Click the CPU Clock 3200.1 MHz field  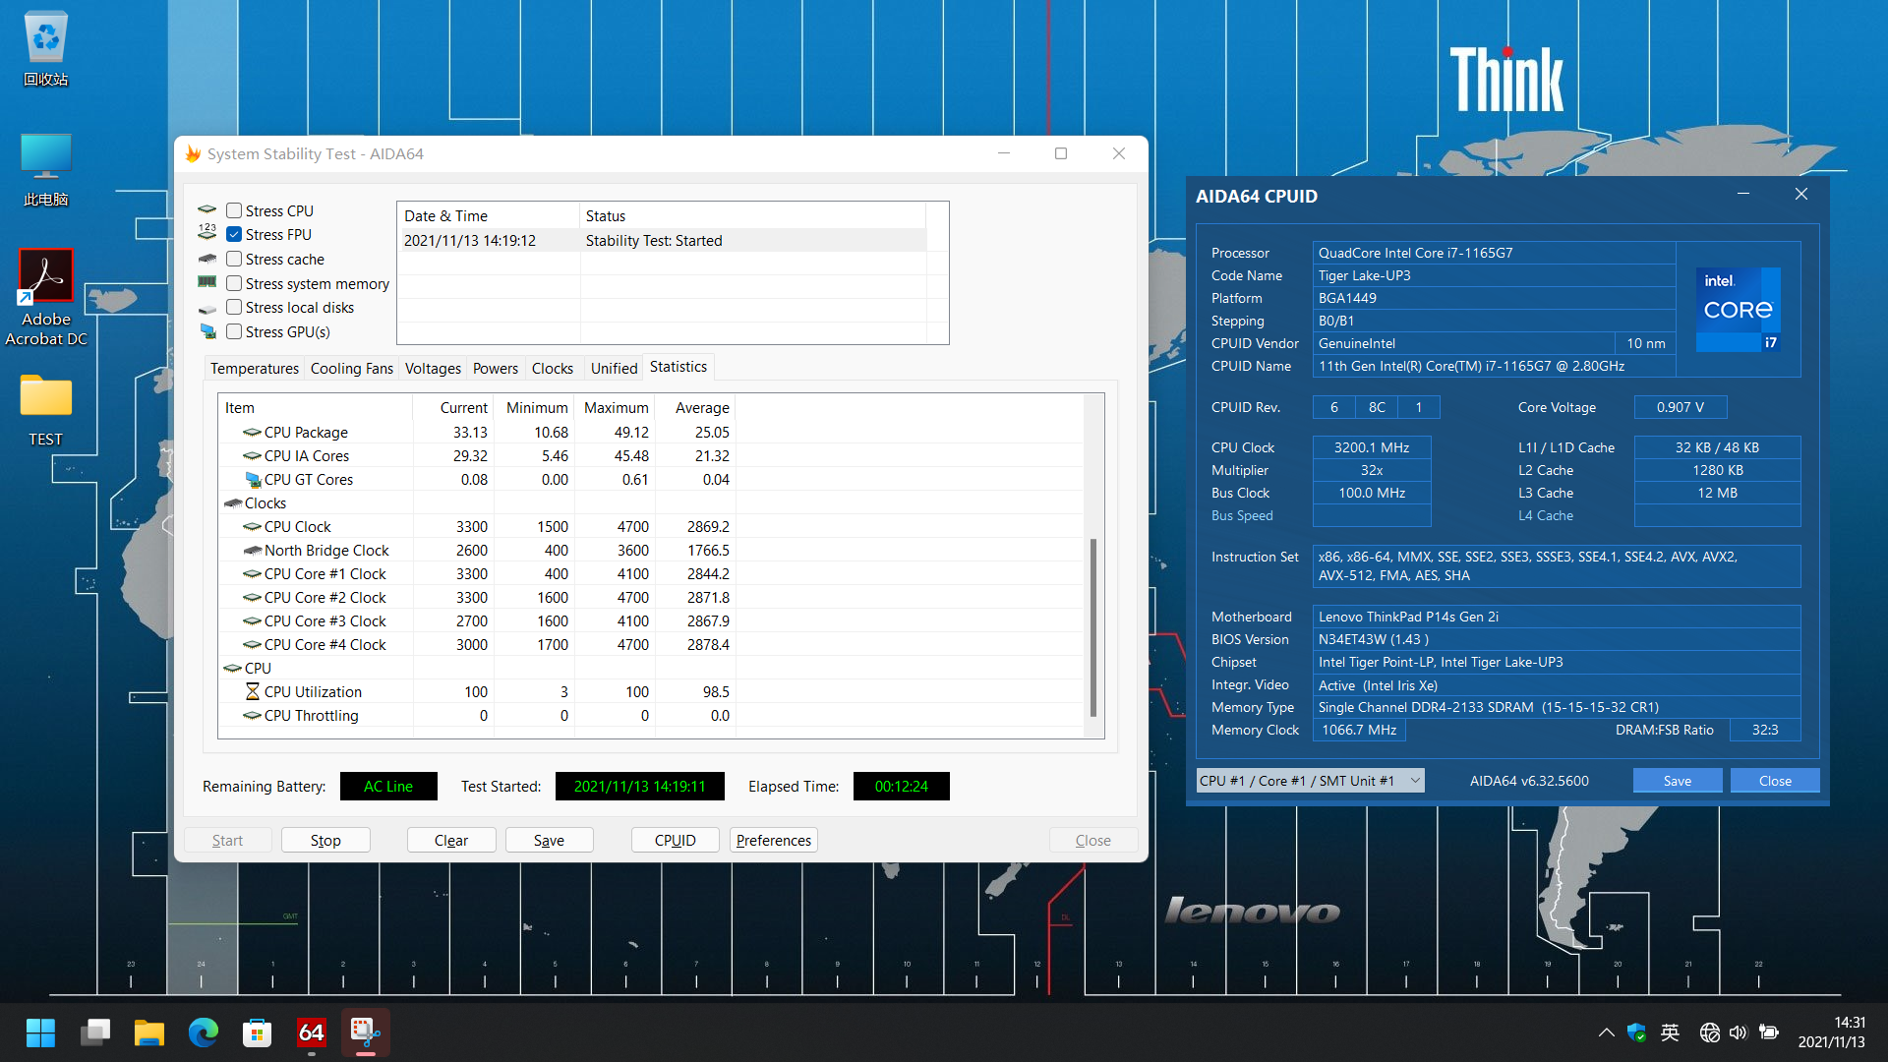pyautogui.click(x=1372, y=447)
